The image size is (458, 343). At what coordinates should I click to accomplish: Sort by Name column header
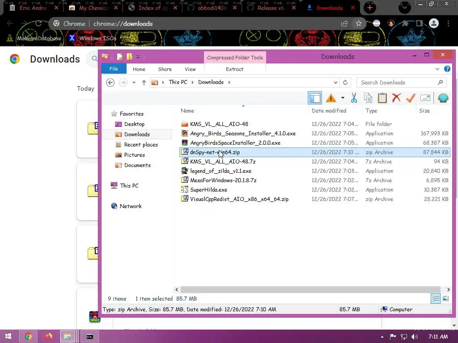click(187, 111)
